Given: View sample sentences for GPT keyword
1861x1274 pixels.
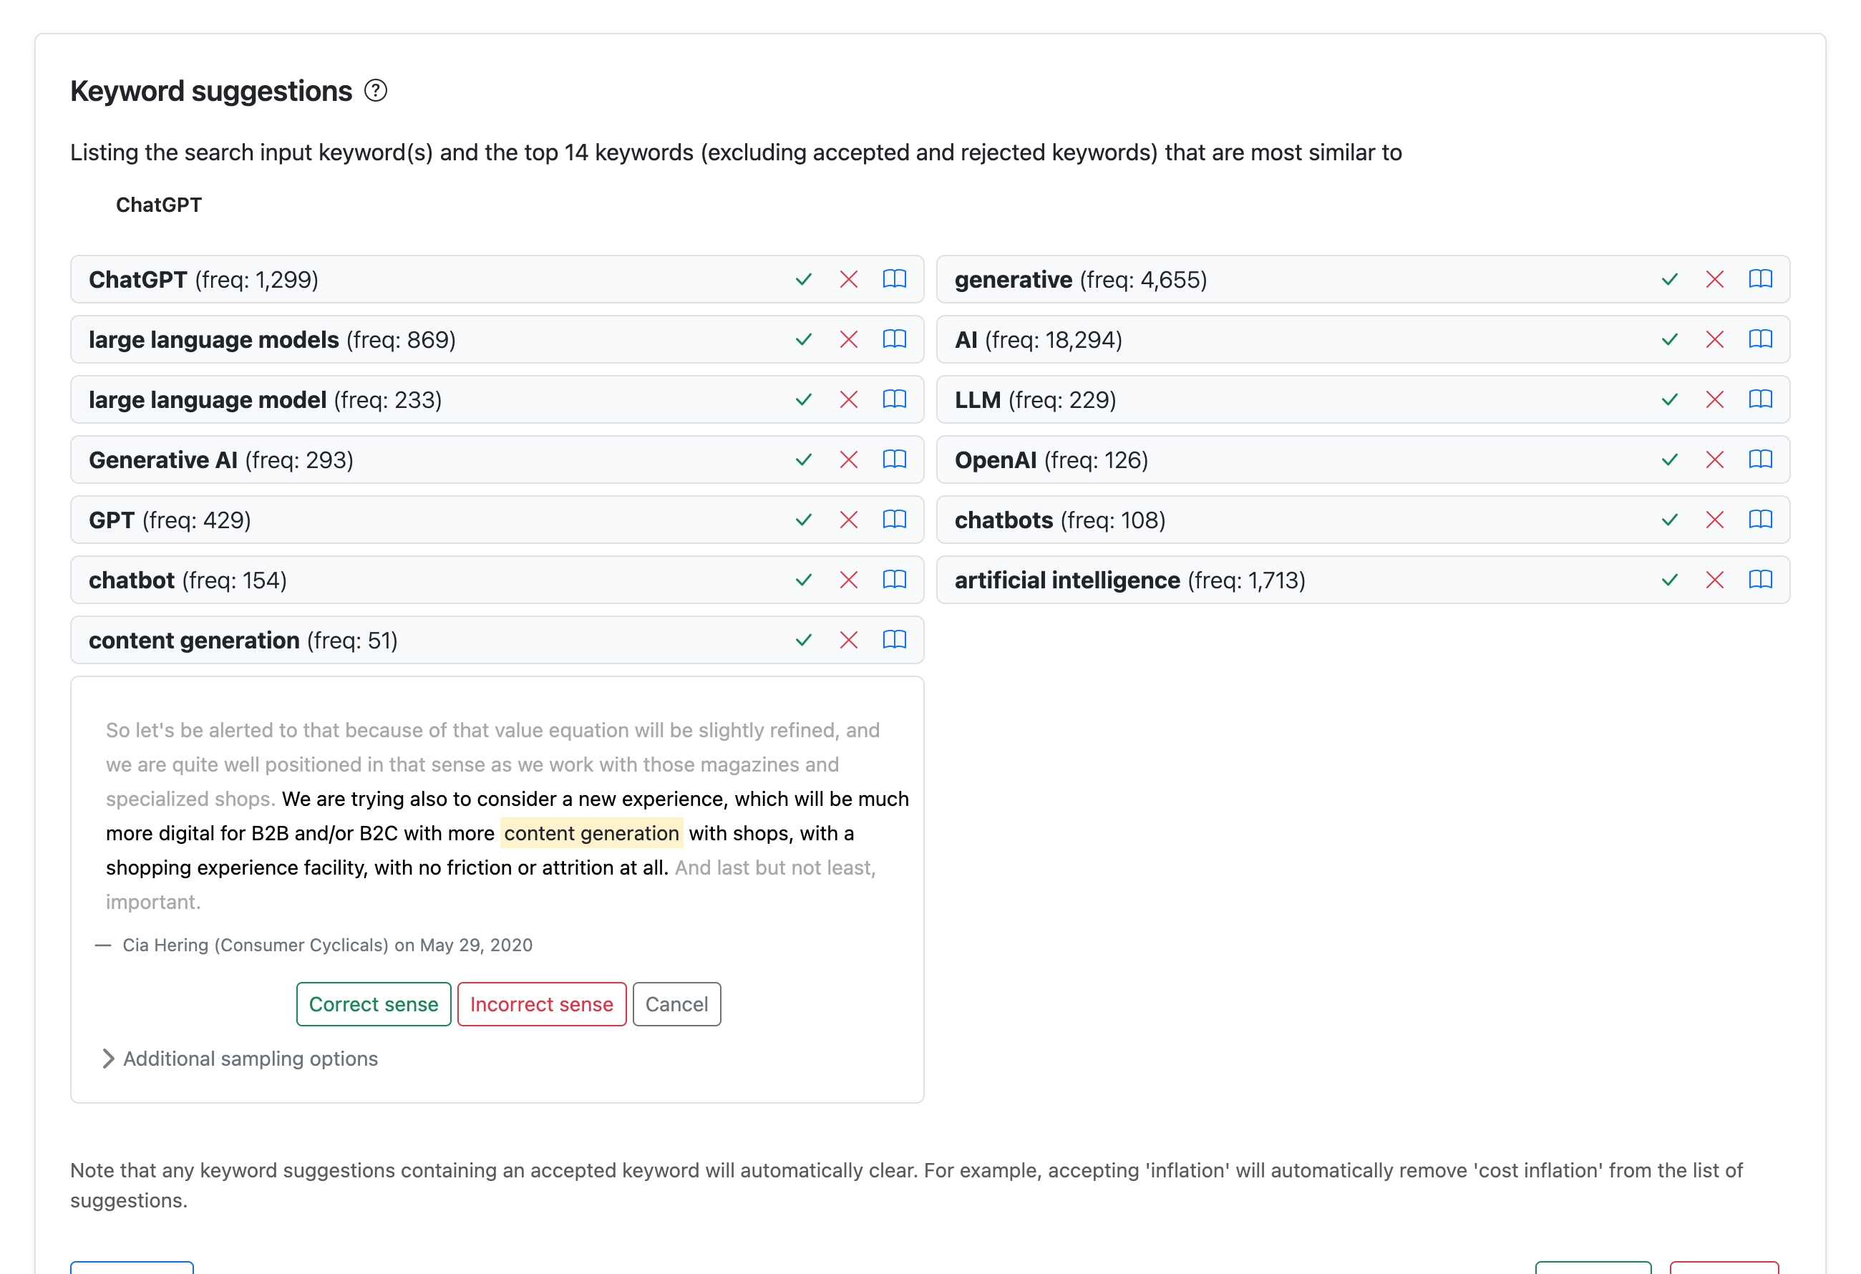Looking at the screenshot, I should [895, 519].
